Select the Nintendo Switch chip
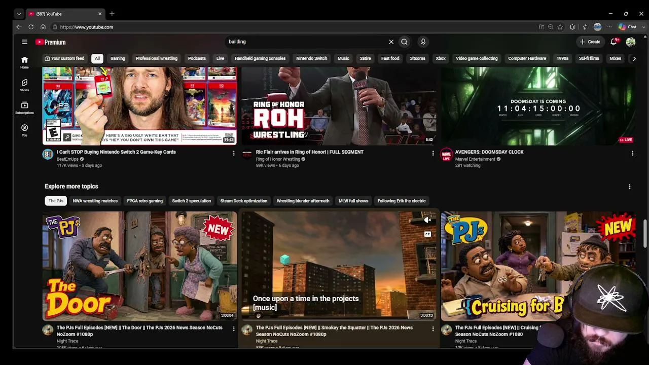Viewport: 649px width, 365px height. tap(312, 58)
